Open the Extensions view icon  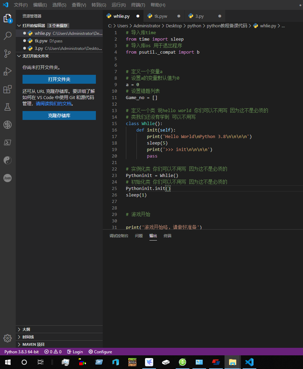coord(8,89)
